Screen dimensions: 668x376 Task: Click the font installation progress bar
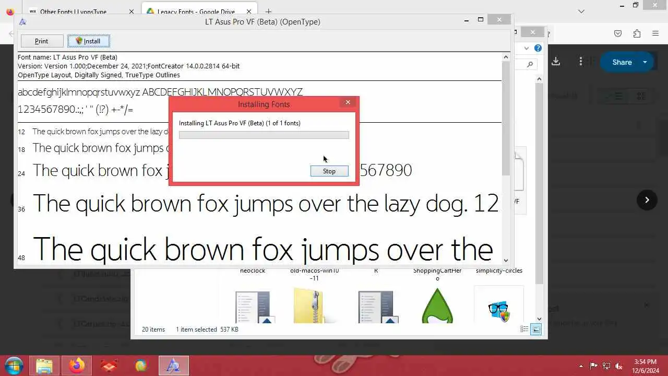264,135
